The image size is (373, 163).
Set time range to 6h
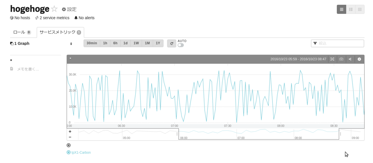[115, 43]
